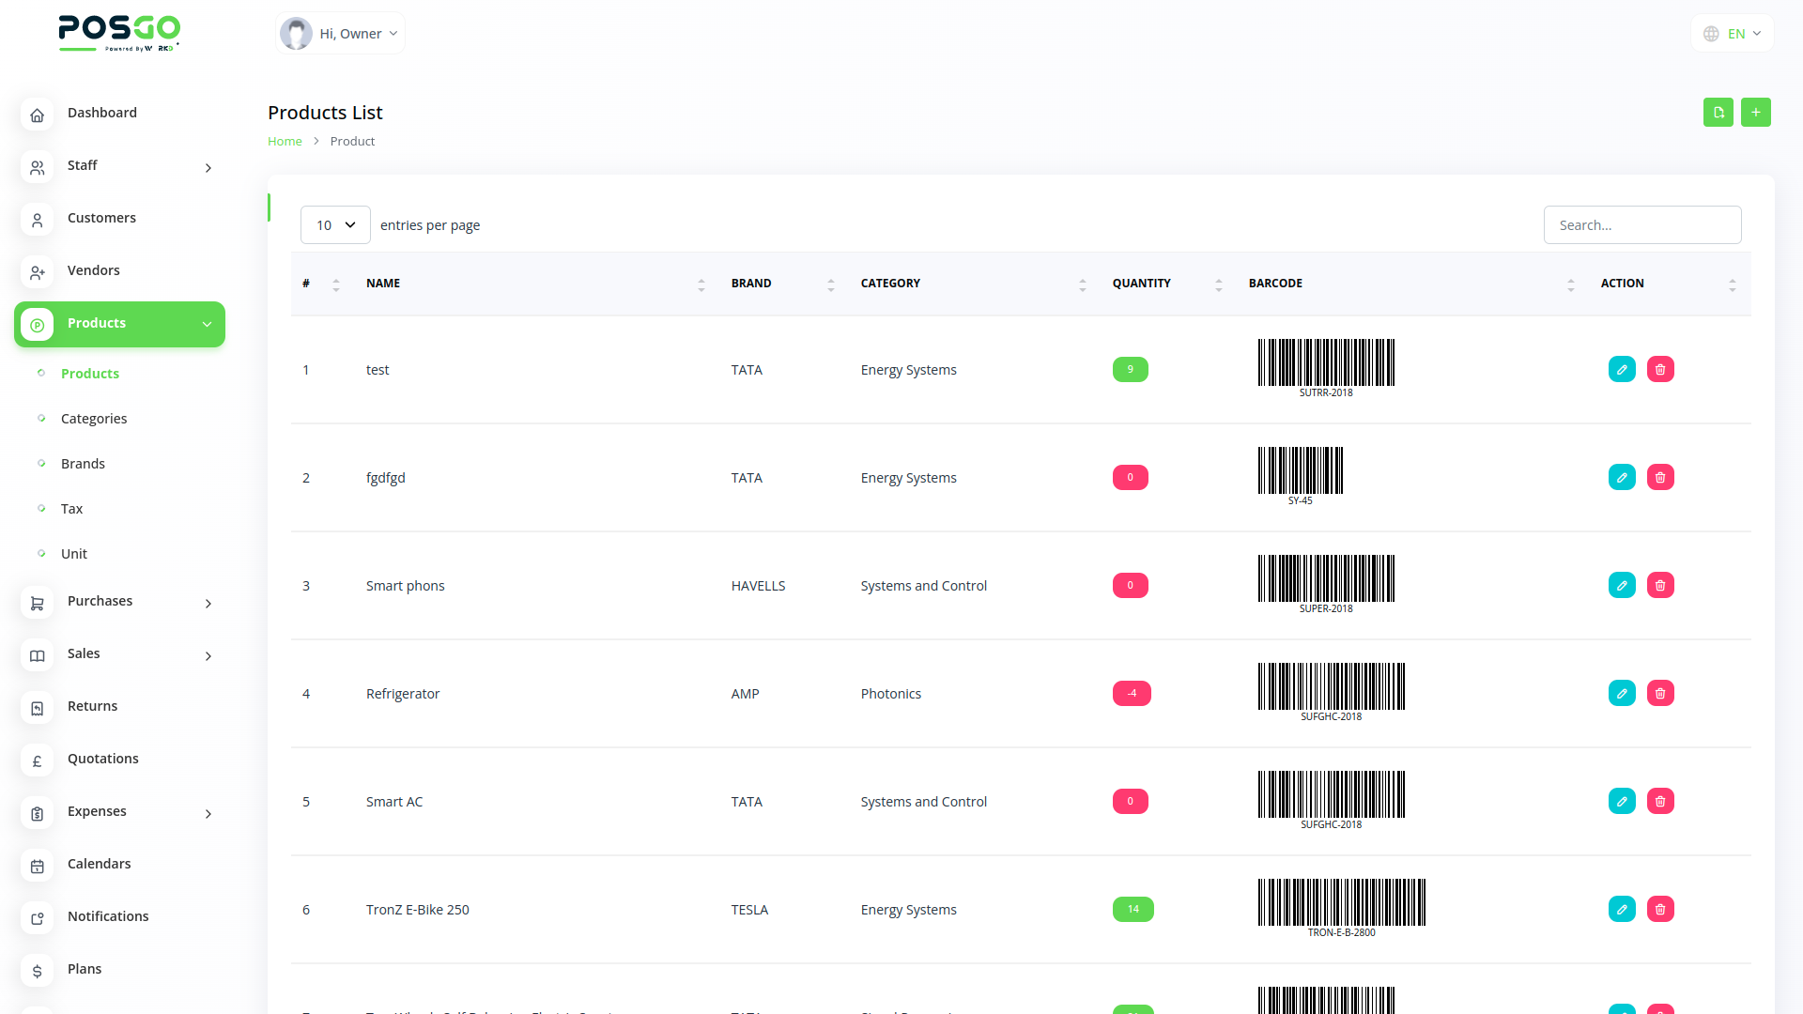Open Hi, Owner profile menu

340,34
